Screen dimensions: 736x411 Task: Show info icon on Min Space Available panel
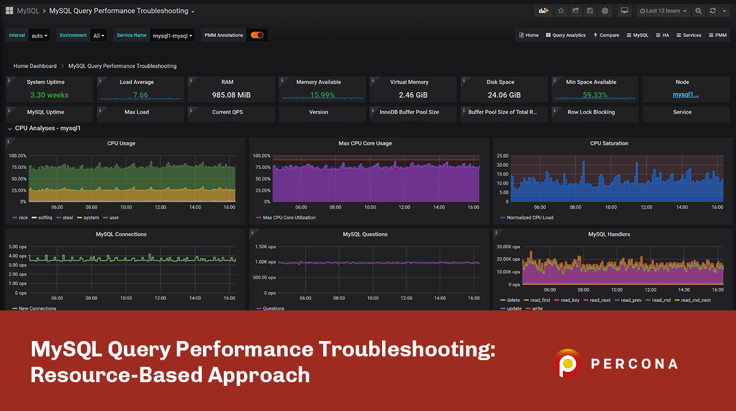[554, 80]
